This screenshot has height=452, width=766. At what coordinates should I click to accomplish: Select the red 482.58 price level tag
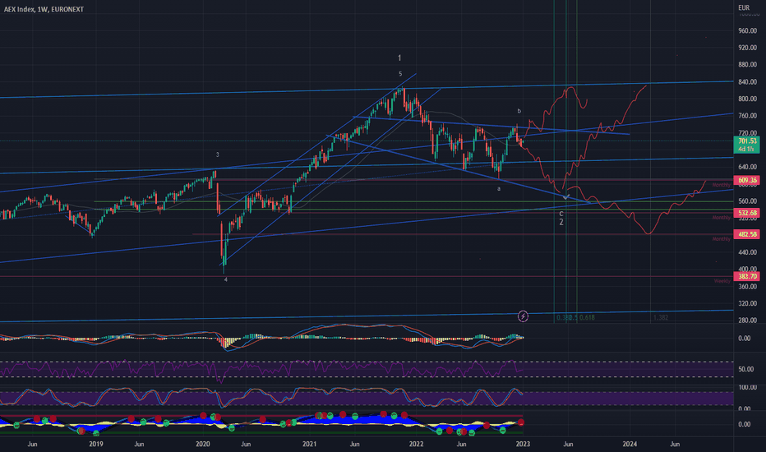[x=746, y=234]
